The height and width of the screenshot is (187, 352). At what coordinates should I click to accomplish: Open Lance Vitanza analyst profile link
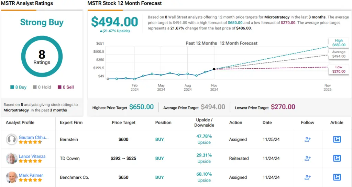(32, 156)
